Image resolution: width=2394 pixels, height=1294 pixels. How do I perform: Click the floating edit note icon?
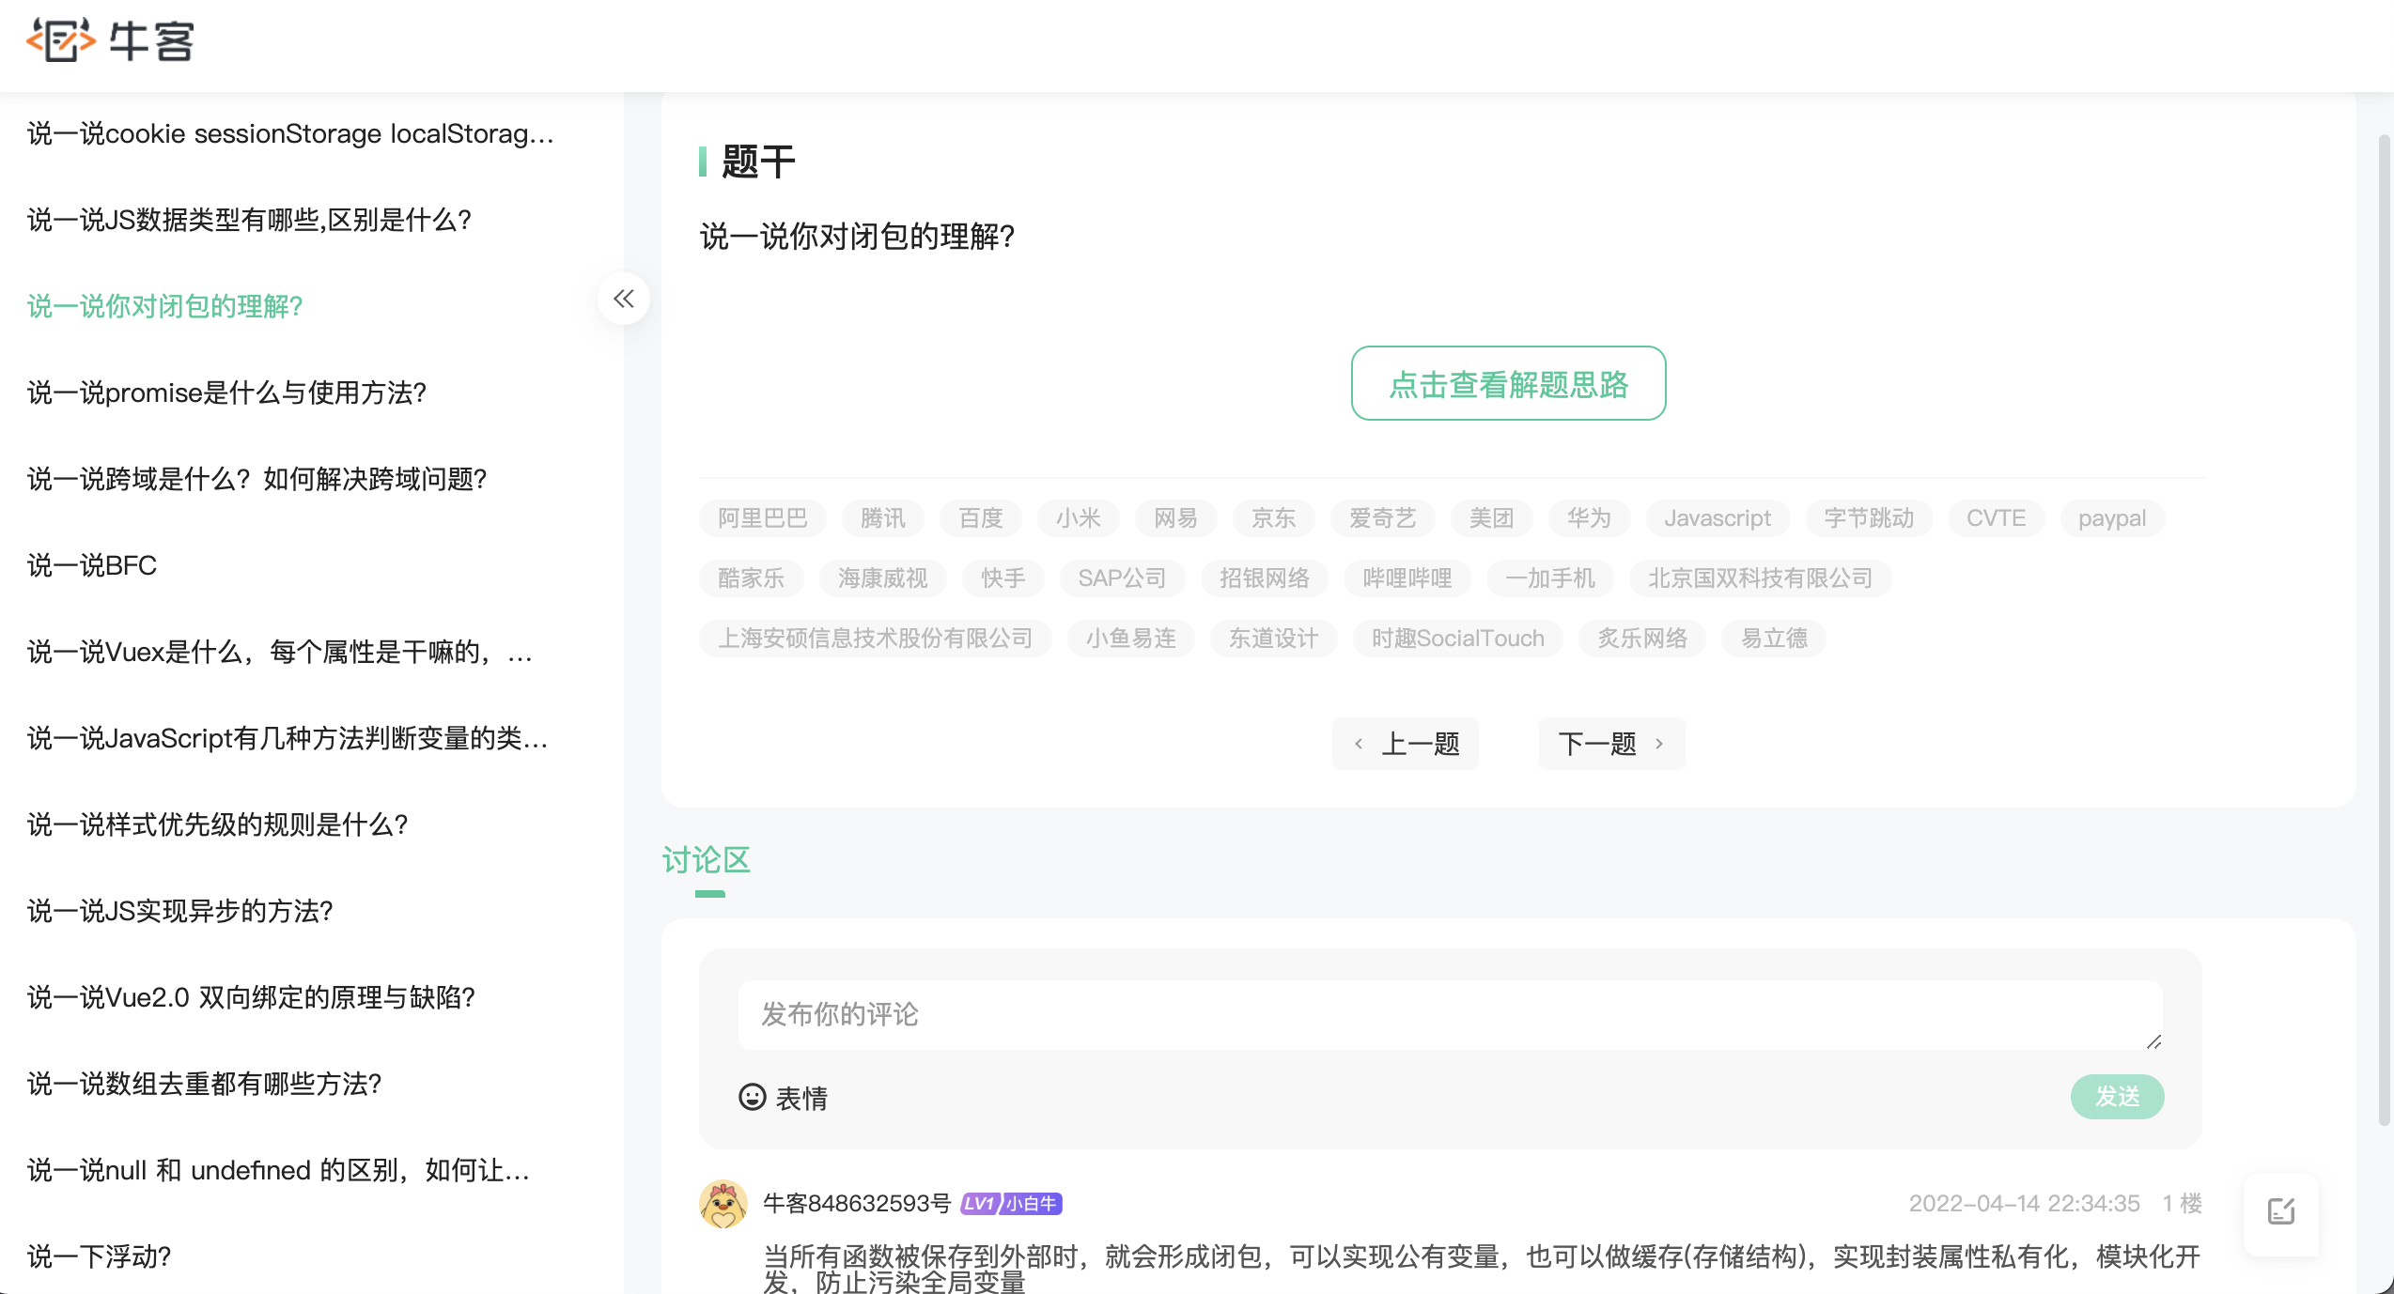click(x=2280, y=1211)
